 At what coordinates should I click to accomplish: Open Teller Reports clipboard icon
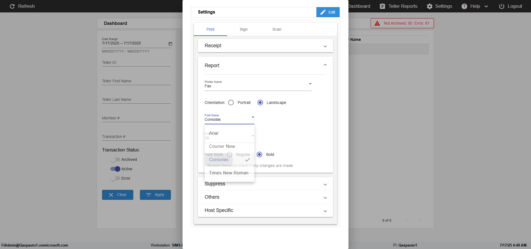(x=382, y=6)
